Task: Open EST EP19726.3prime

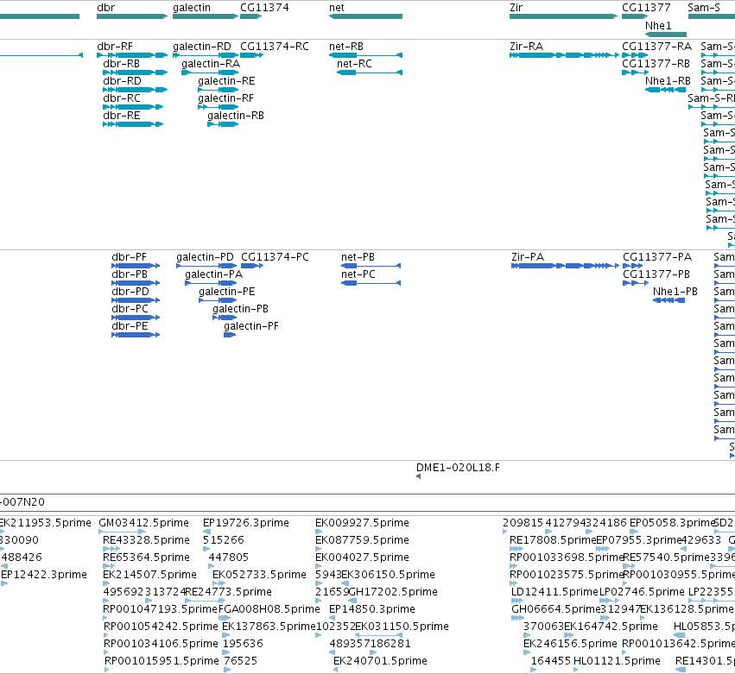Action: [x=246, y=523]
